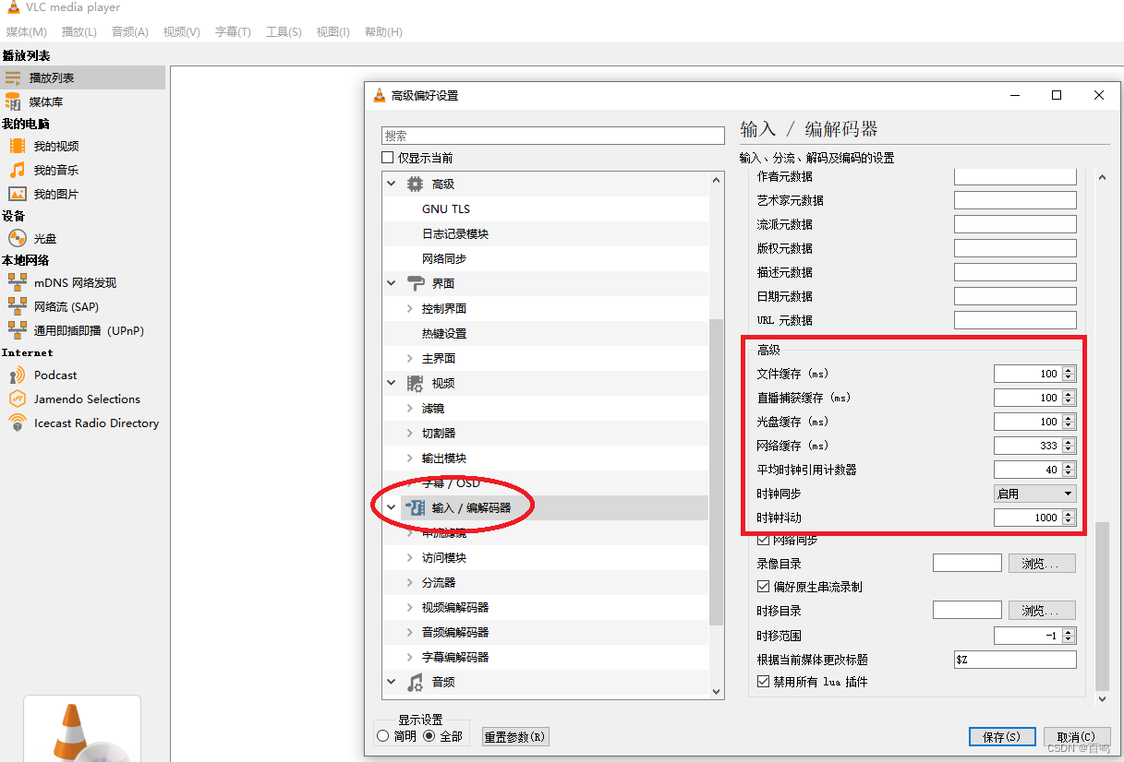Toggle the 网络同步 checkbox on the right panel

[x=763, y=540]
